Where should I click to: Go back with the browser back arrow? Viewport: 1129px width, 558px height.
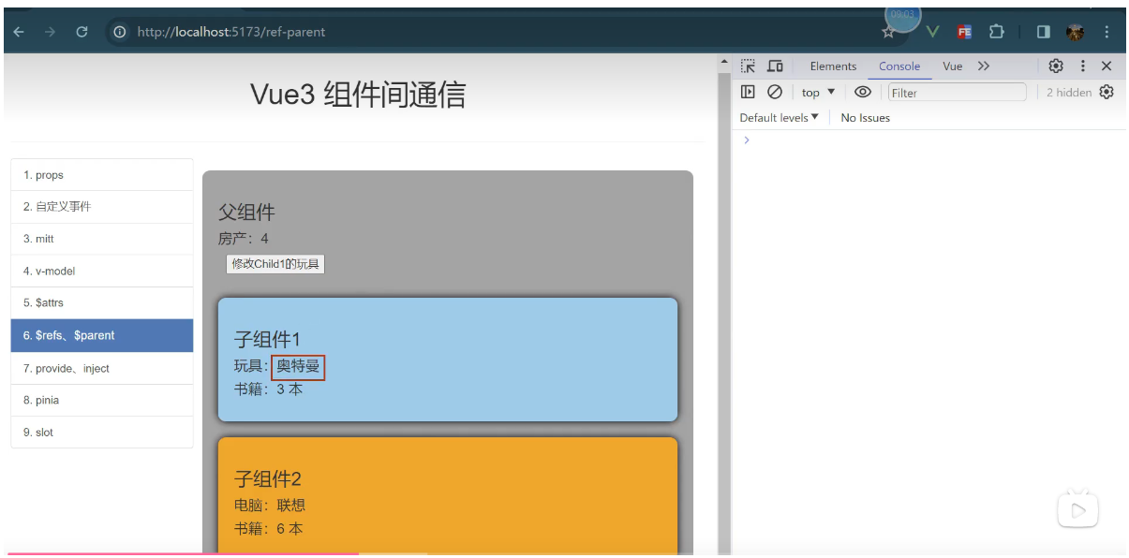(x=19, y=32)
